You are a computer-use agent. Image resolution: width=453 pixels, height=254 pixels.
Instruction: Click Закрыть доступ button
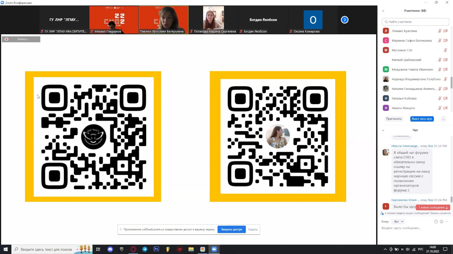231,229
